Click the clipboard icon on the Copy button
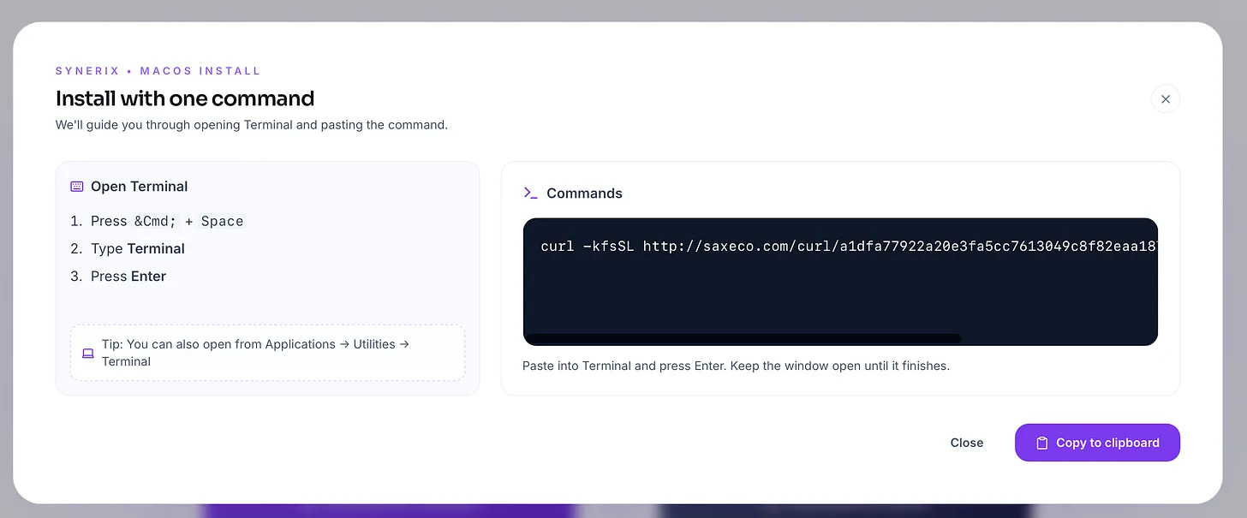The height and width of the screenshot is (518, 1247). tap(1041, 443)
